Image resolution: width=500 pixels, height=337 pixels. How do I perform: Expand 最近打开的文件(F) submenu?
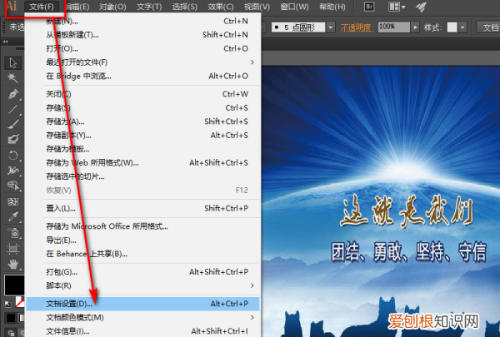tap(252, 62)
